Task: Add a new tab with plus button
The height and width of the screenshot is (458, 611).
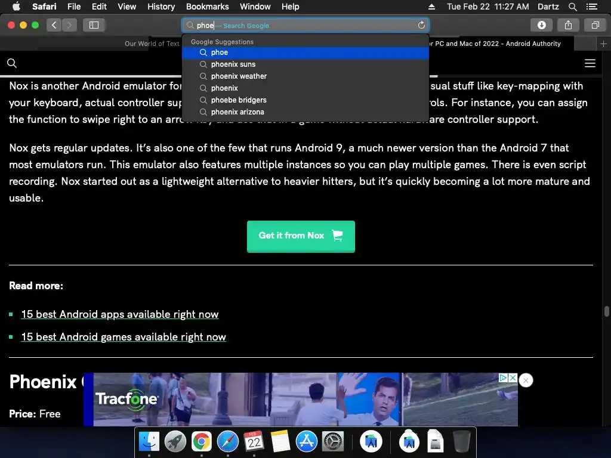Action: (x=603, y=44)
